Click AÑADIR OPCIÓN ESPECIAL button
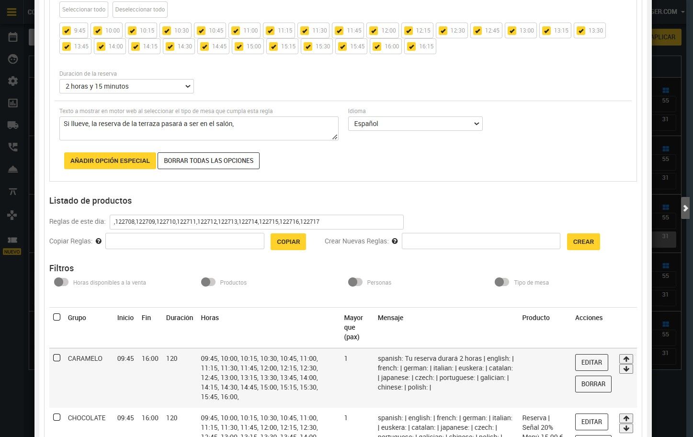 tap(110, 161)
